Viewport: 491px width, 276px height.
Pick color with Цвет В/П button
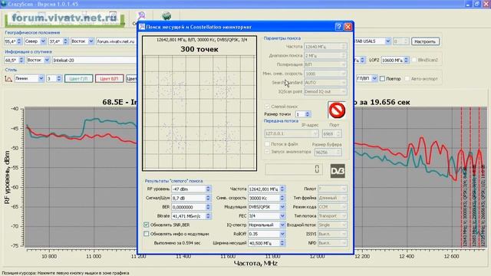click(x=109, y=78)
